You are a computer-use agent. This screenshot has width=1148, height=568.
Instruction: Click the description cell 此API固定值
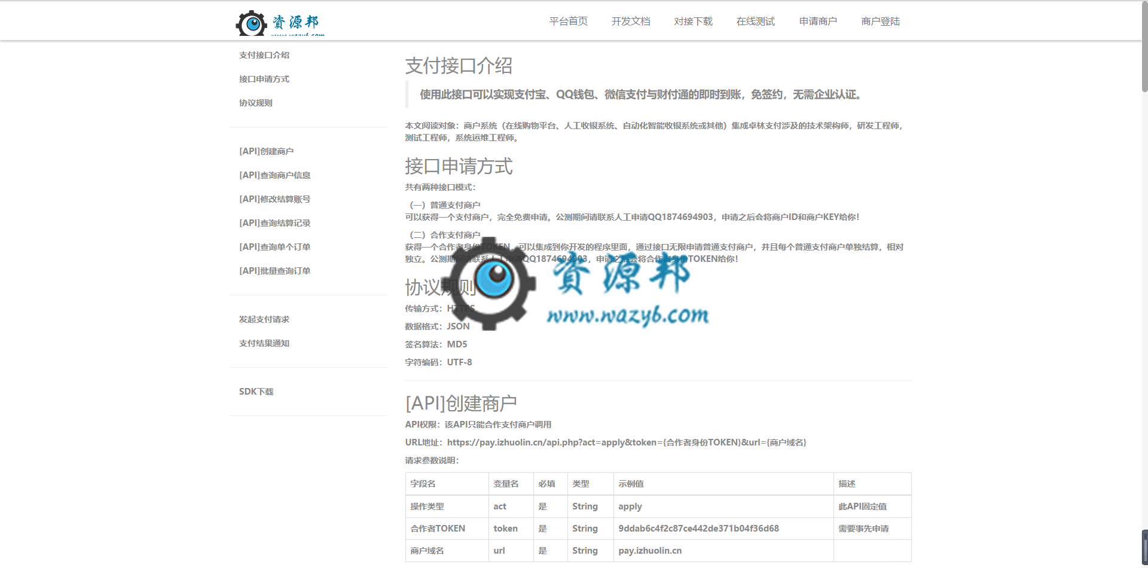872,506
